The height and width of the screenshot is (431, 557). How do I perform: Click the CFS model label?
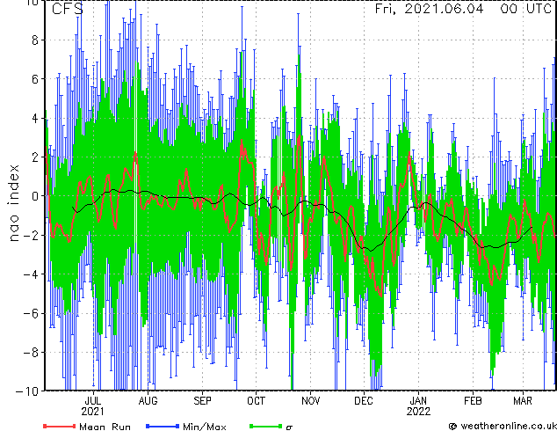click(68, 9)
